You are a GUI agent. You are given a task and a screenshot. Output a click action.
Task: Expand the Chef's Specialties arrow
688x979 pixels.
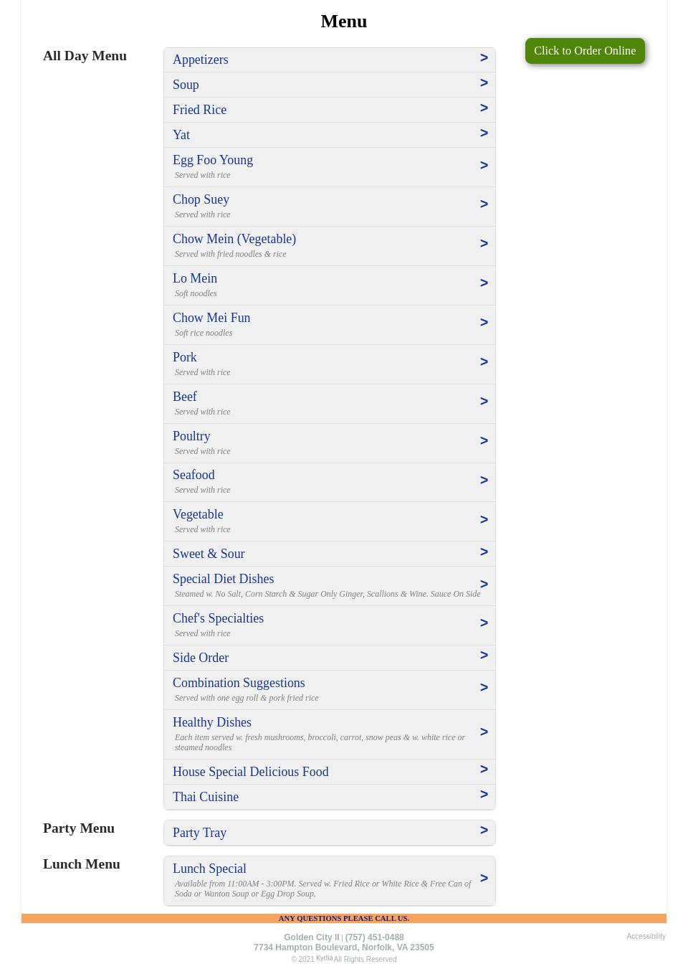[x=484, y=623]
